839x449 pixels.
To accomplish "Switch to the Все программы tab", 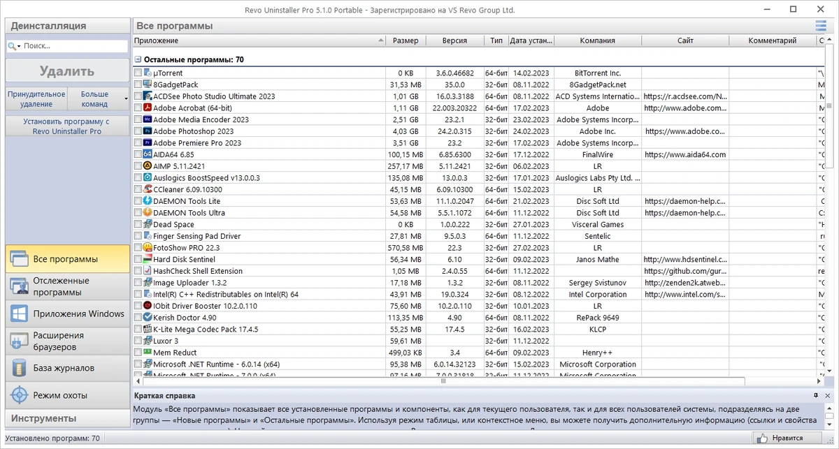I will 68,259.
